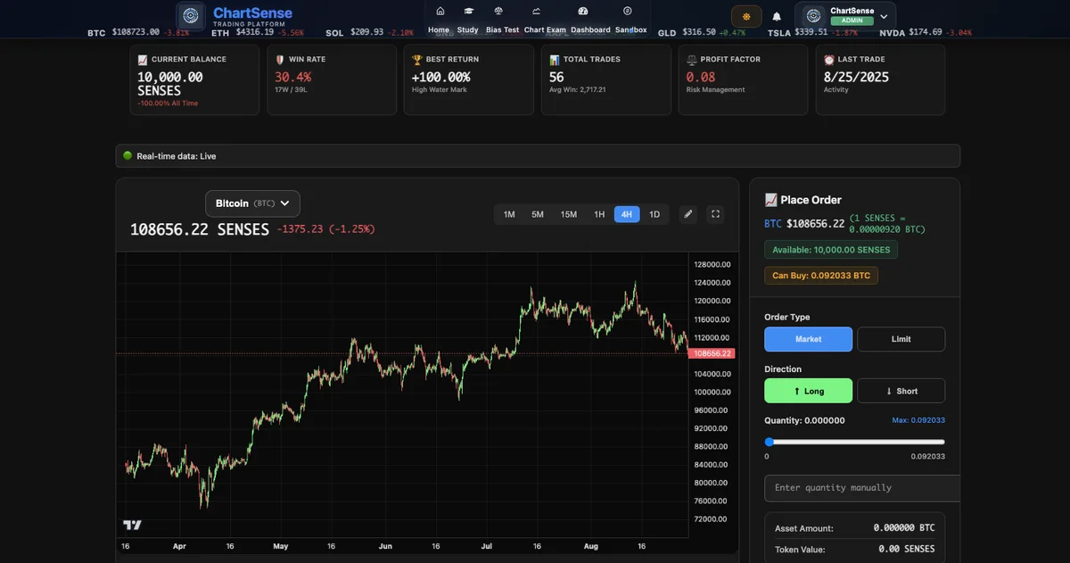Click the Win Rate shield icon

[x=280, y=60]
